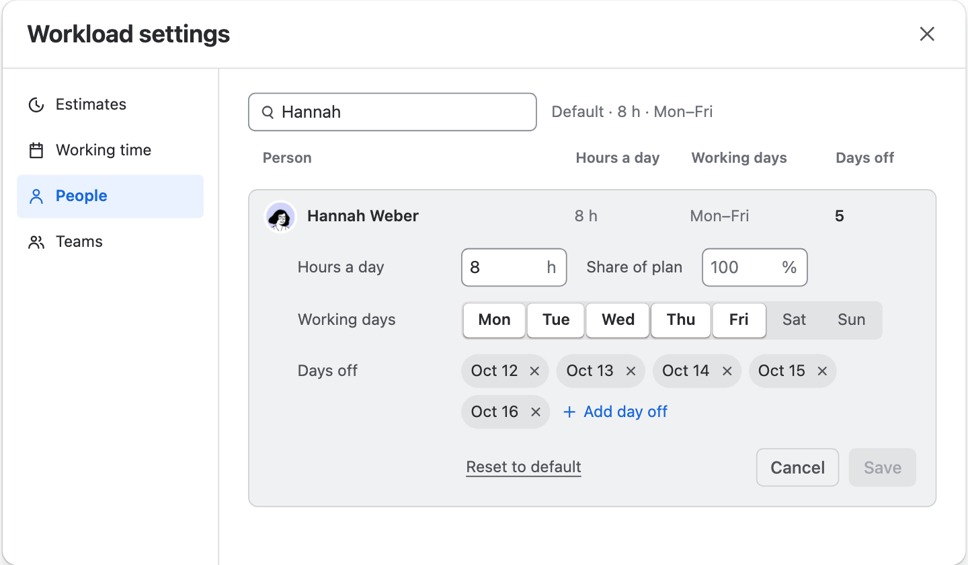The width and height of the screenshot is (968, 565).
Task: Select the People section
Action: pyautogui.click(x=110, y=196)
